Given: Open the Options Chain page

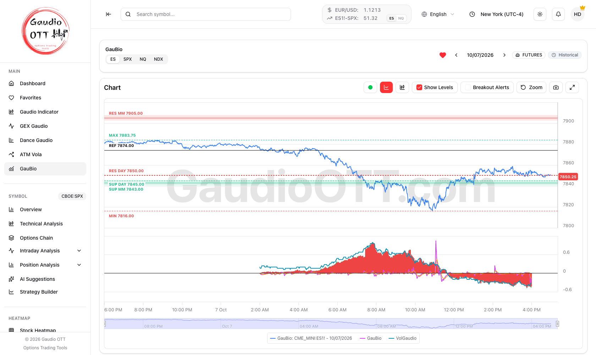Looking at the screenshot, I should (x=45, y=238).
